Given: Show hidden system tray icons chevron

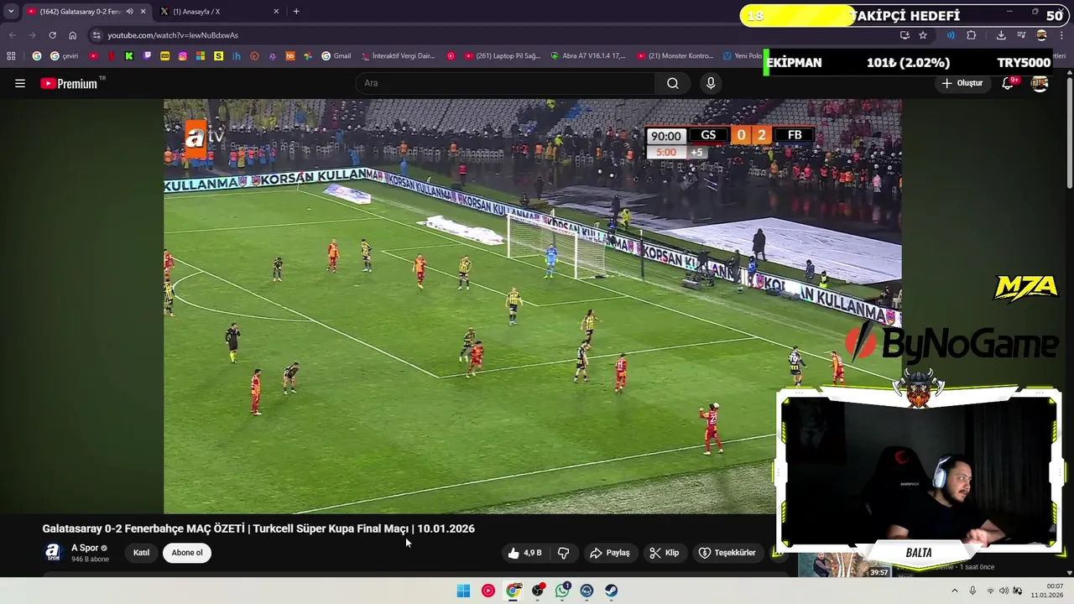Looking at the screenshot, I should [955, 591].
